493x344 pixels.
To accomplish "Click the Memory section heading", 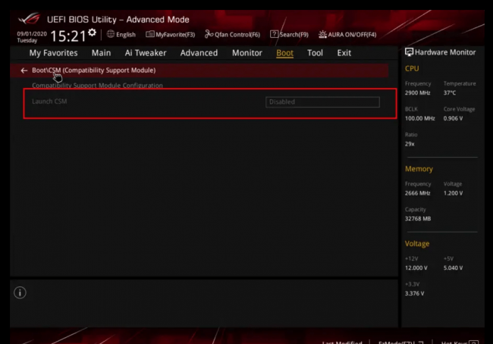I will click(419, 169).
